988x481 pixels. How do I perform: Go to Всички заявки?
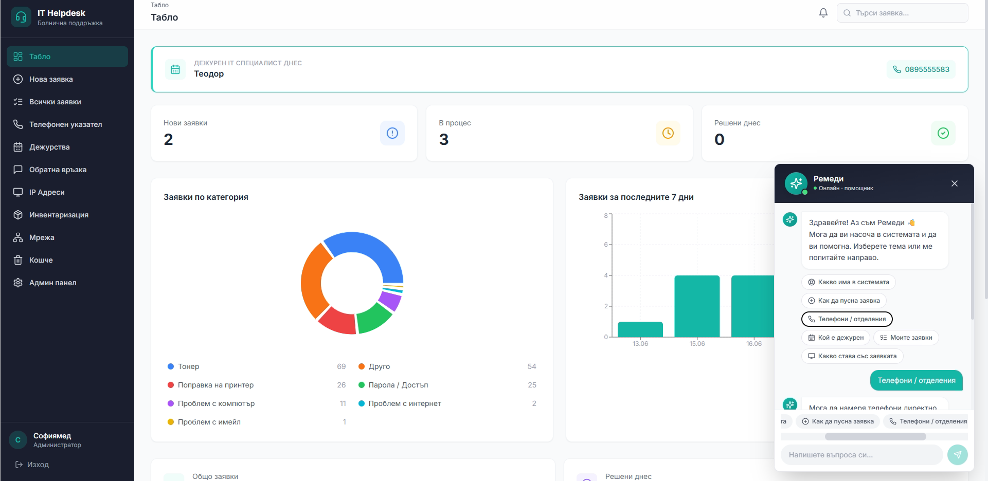[x=67, y=102]
